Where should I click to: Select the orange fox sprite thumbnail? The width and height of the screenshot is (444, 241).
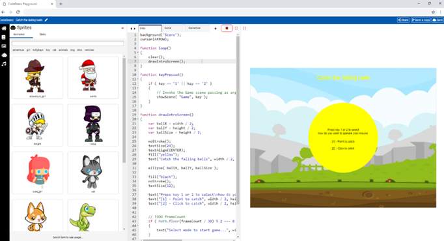(x=37, y=216)
